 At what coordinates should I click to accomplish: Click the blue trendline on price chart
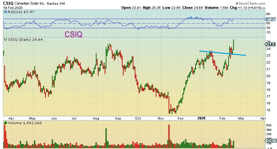[x=223, y=53]
